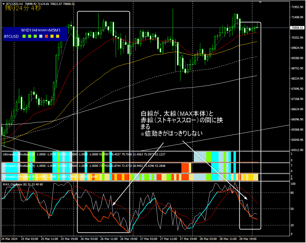Click the 69824.90 price axis label
Screen dimensions: 306x243
[x=297, y=48]
